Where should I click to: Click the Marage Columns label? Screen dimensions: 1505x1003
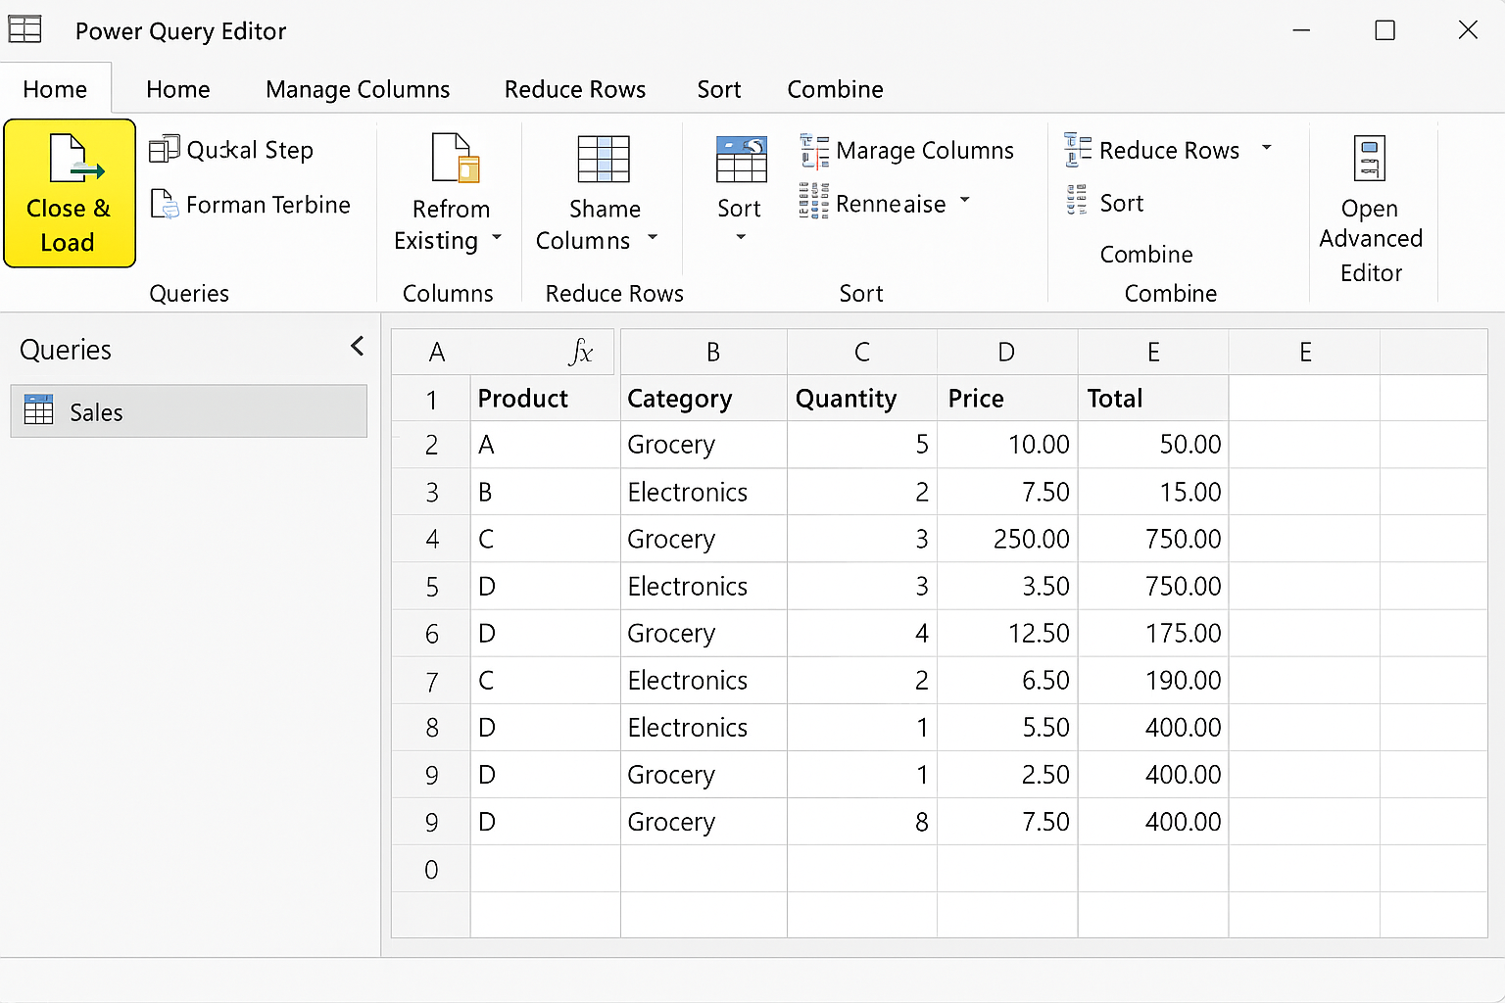(x=925, y=150)
